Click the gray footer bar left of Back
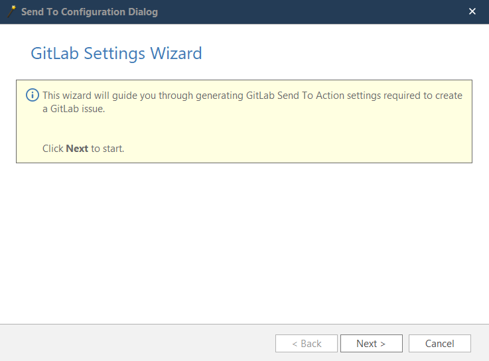489x361 pixels. coord(133,343)
